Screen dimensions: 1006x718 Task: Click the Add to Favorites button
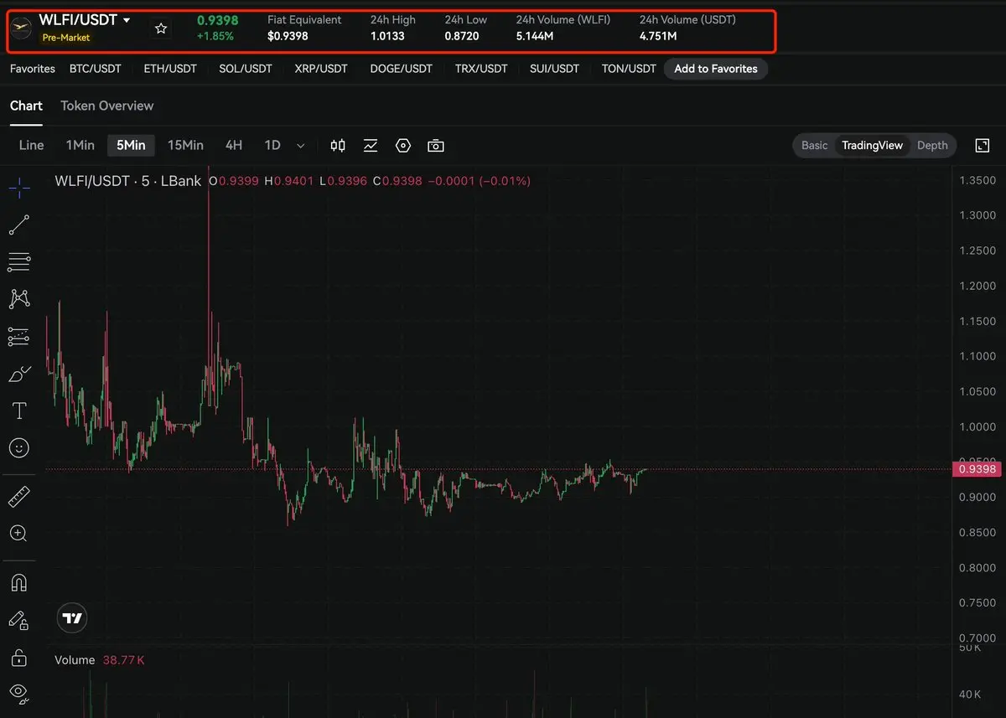click(x=716, y=69)
